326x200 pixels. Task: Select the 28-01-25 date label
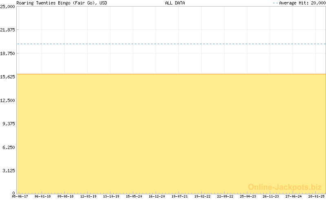pyautogui.click(x=317, y=196)
